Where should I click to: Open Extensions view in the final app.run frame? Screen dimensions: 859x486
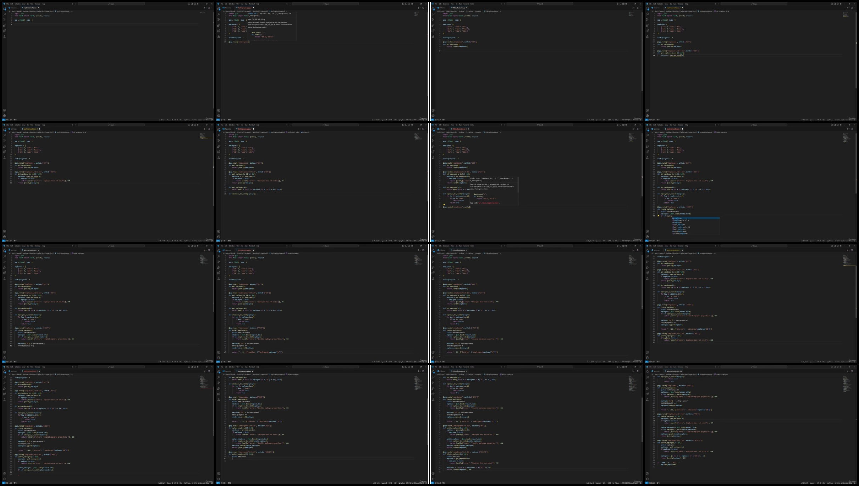pyautogui.click(x=647, y=394)
